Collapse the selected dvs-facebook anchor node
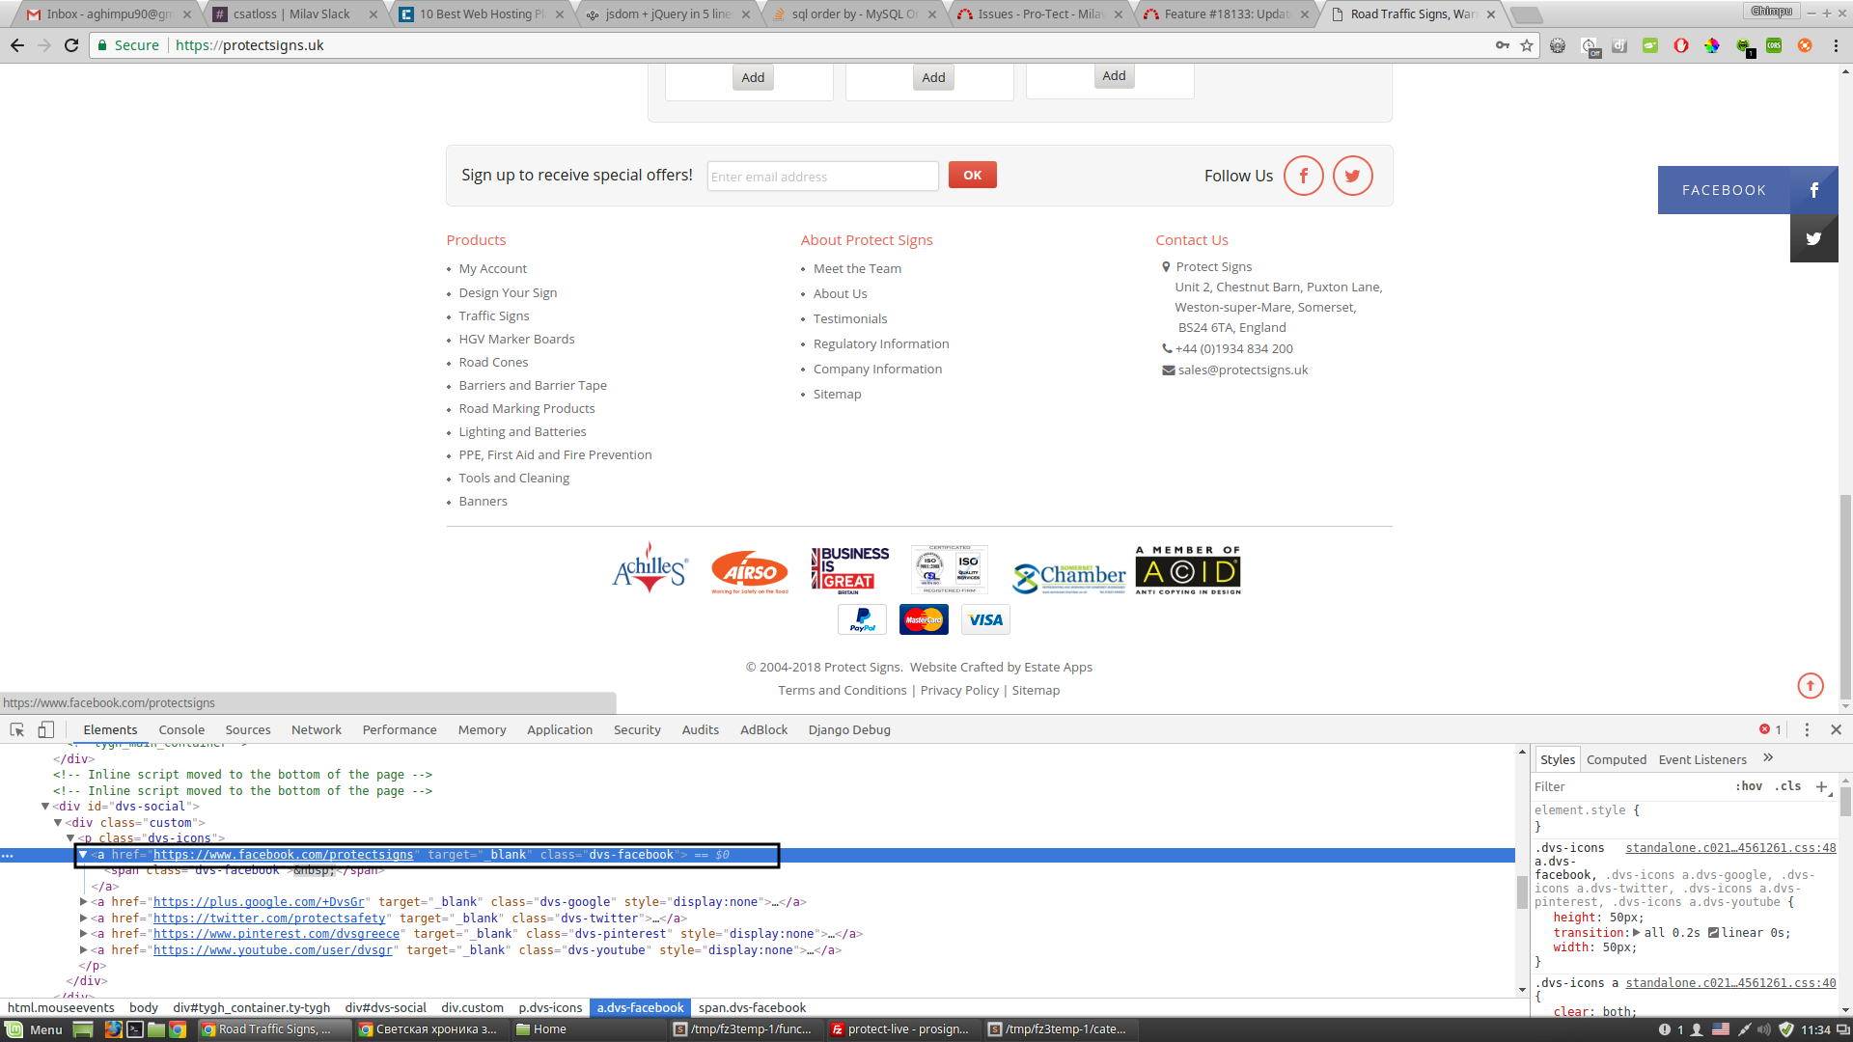The image size is (1853, 1042). (83, 855)
